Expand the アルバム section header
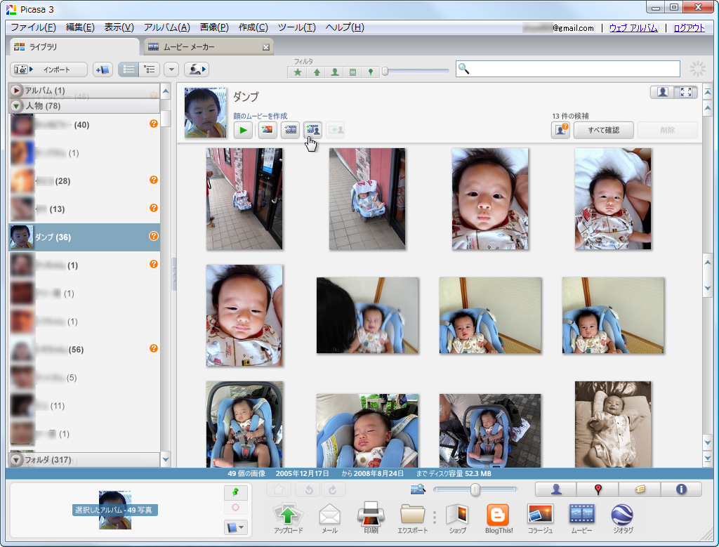Viewport: 719px width, 547px height. pos(15,90)
